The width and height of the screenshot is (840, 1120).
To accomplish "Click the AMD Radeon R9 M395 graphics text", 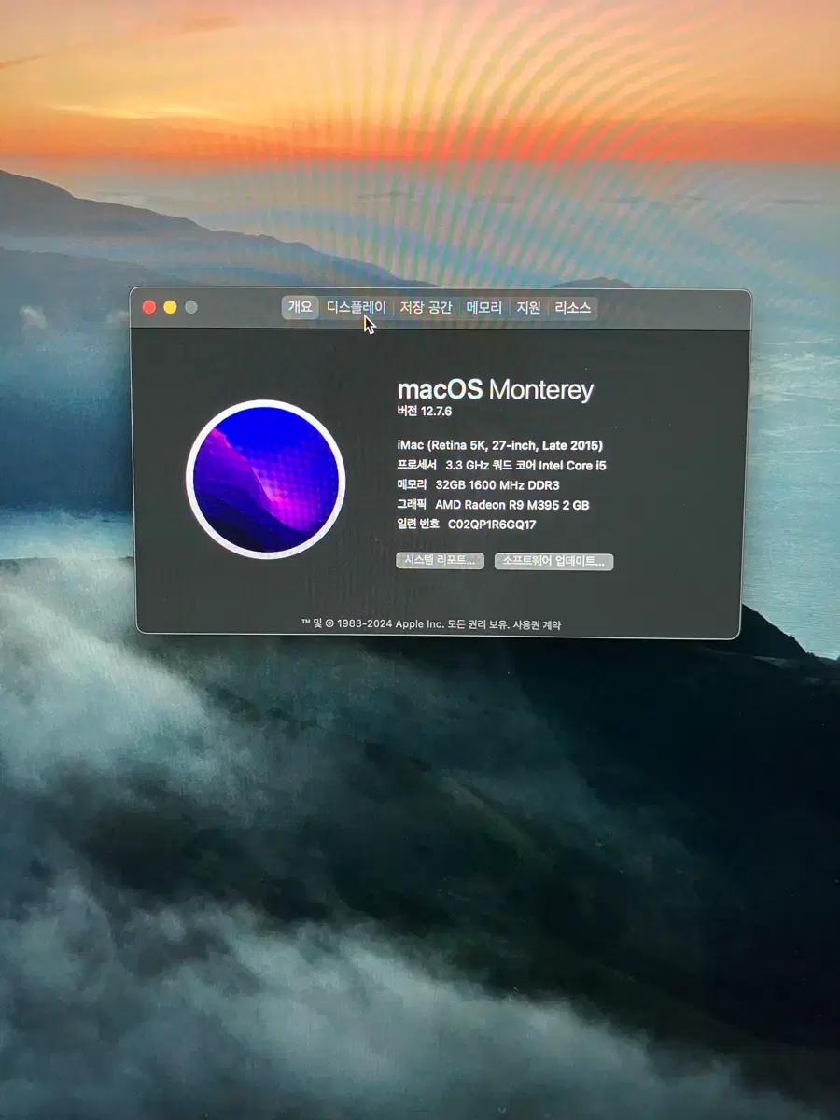I will (x=511, y=505).
